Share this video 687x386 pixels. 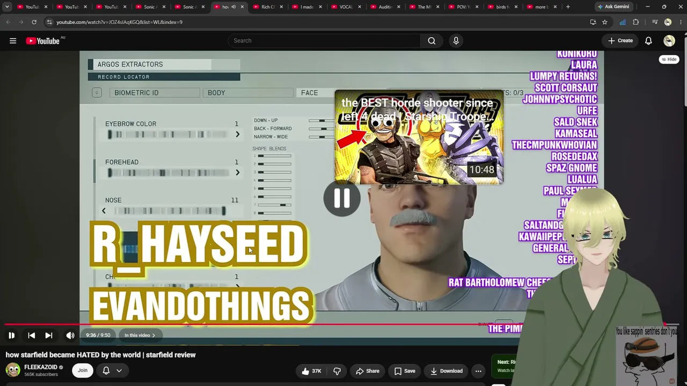(368, 371)
